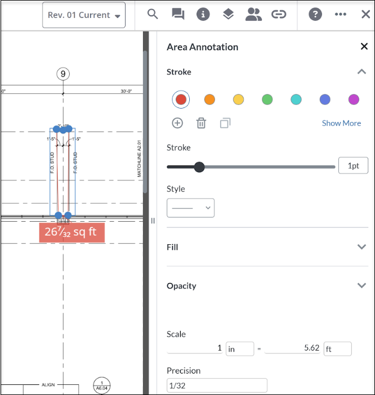Collapse the Stroke section chevron

(x=361, y=72)
